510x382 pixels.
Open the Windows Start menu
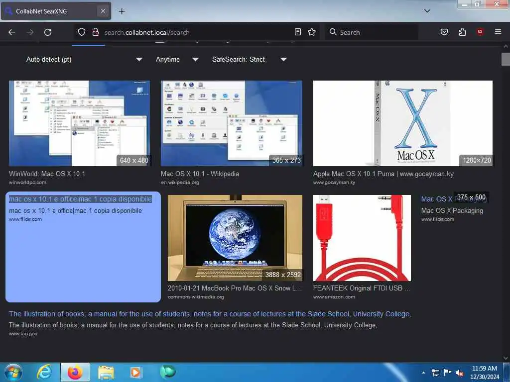click(x=13, y=373)
